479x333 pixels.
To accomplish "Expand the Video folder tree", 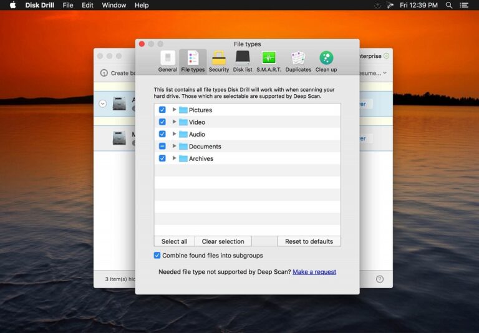I will coord(174,122).
